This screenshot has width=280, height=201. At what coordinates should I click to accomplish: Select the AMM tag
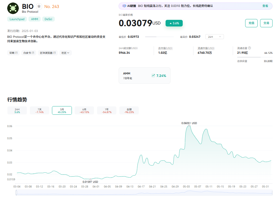(35, 19)
